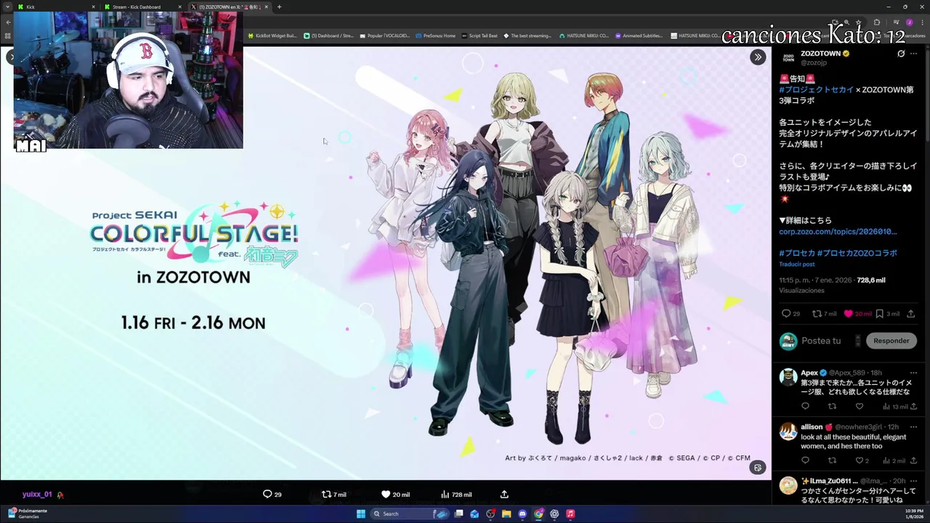This screenshot has height=523, width=930.
Task: Click the reply icon showing 29 in side panel
Action: click(785, 314)
